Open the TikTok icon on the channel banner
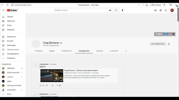This screenshot has width=179, height=100. [173, 34]
